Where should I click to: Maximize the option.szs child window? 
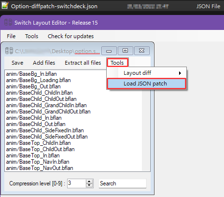point(126,51)
